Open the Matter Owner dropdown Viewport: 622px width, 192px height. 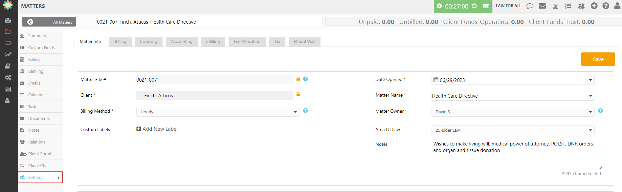point(590,112)
